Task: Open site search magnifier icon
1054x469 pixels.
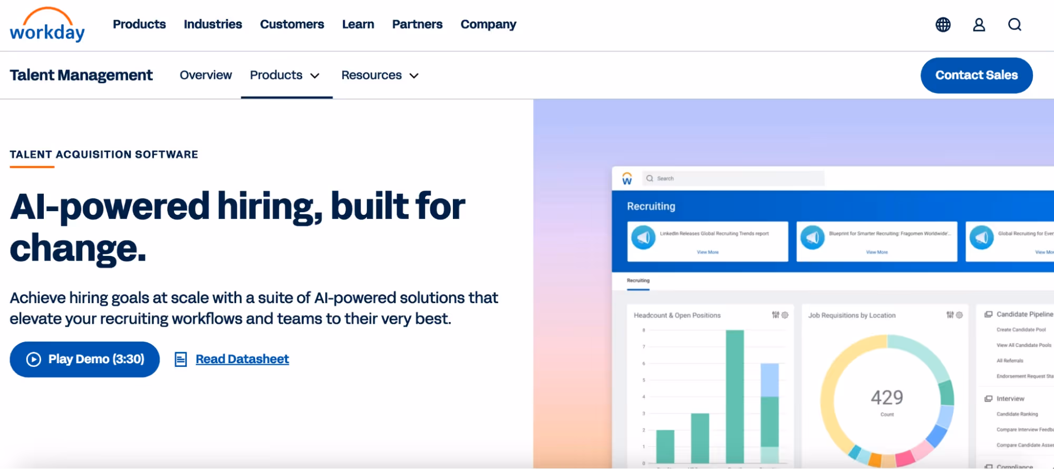Action: pyautogui.click(x=1014, y=25)
